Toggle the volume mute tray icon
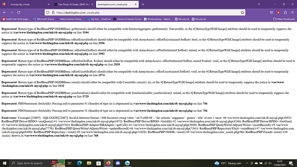This screenshot has width=297, height=167. (270, 163)
